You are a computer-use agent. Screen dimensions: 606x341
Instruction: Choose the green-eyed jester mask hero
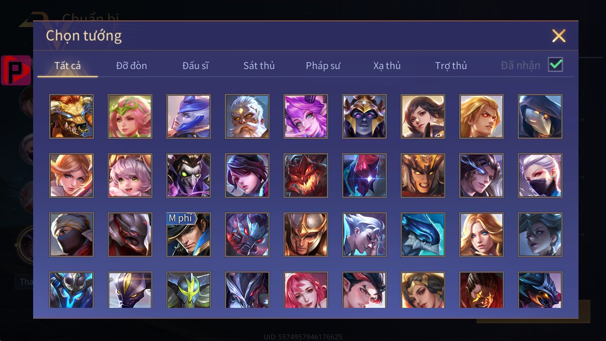click(188, 176)
